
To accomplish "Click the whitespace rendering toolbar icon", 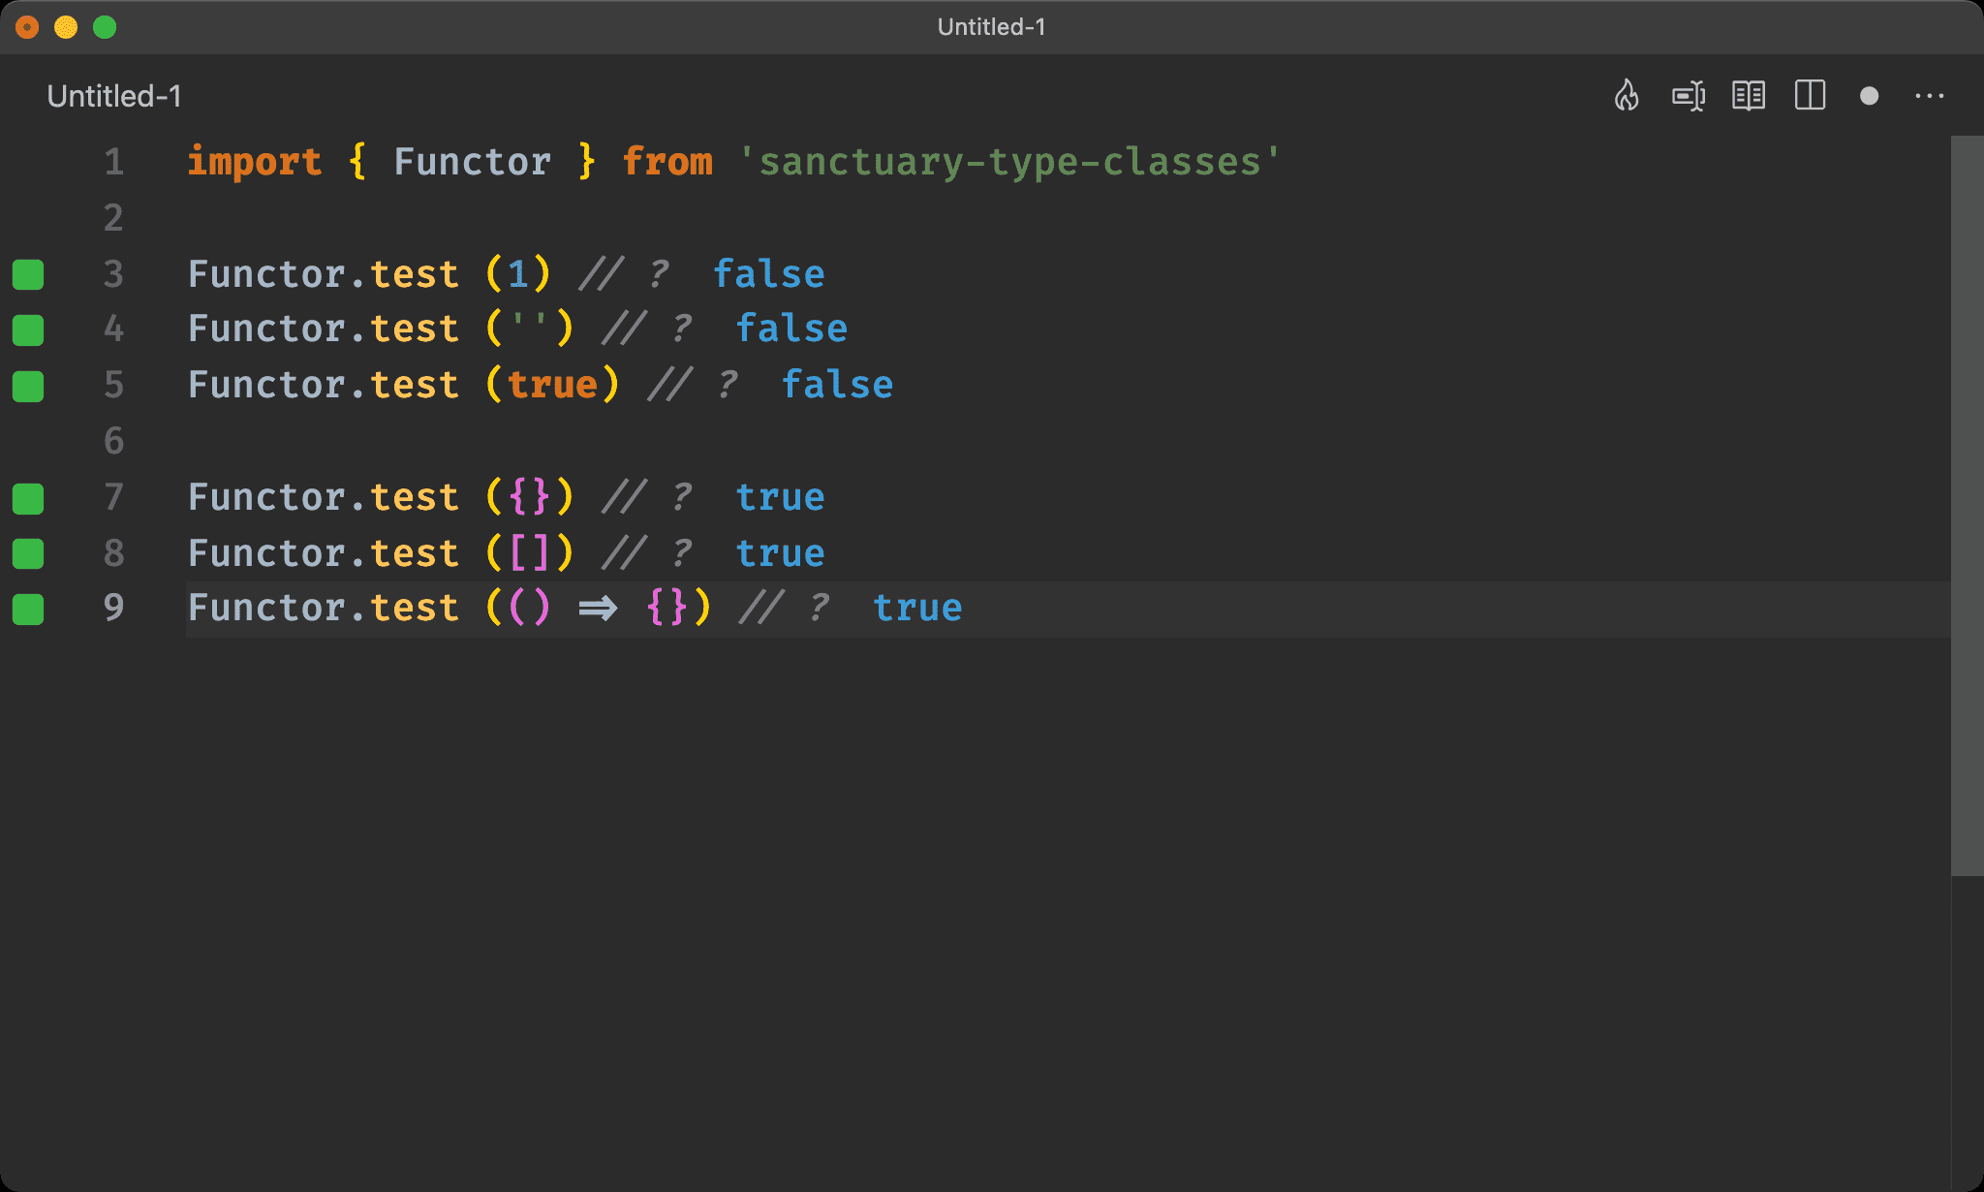I will [1689, 96].
